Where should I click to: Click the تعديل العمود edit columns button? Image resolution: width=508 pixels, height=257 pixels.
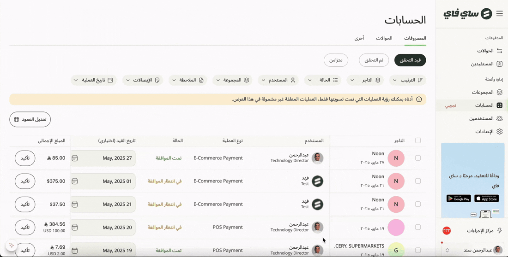[x=30, y=120]
